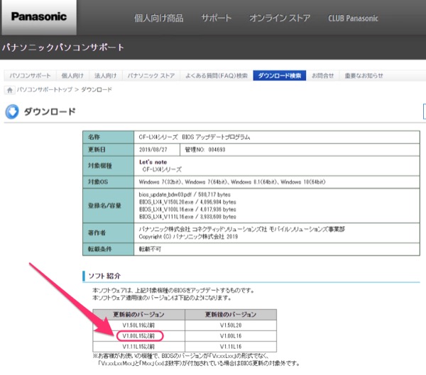The width and height of the screenshot is (426, 375).
Task: Open サポート in top navigation
Action: [x=217, y=18]
